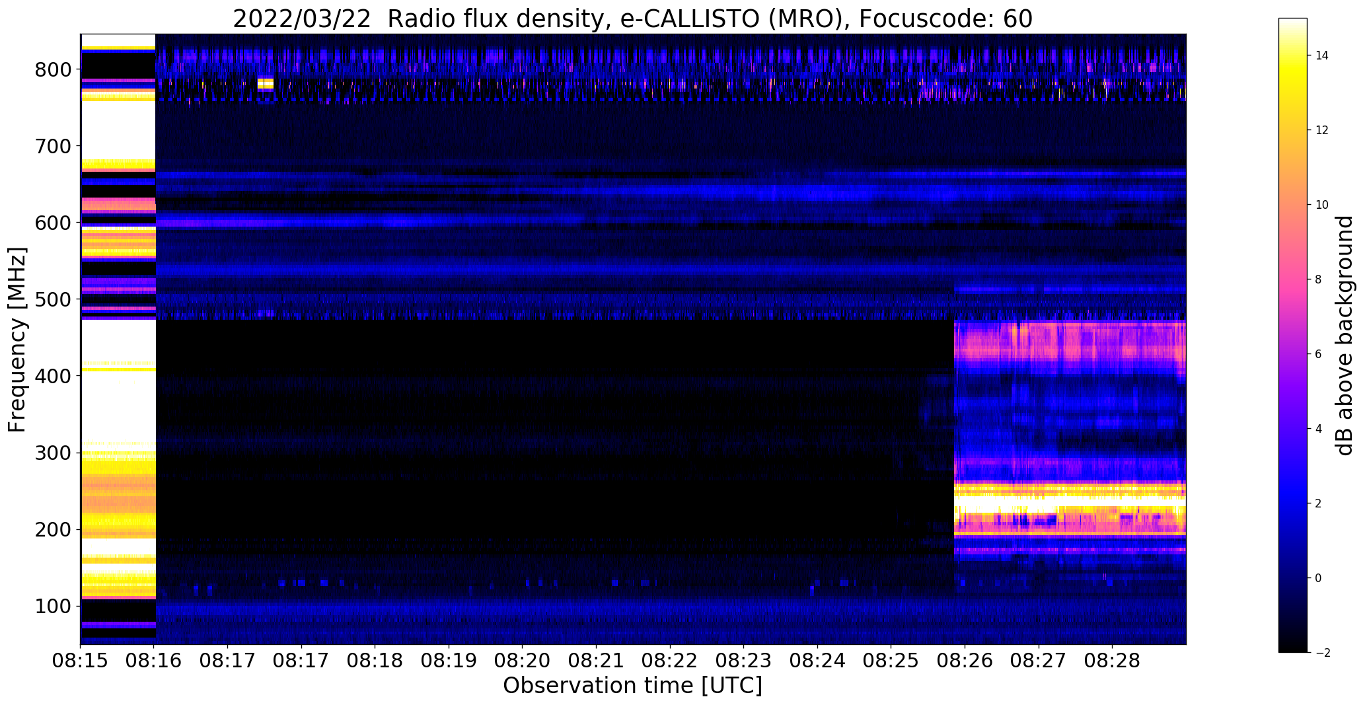Click the 800 tick on the frequency axis

pyautogui.click(x=53, y=69)
